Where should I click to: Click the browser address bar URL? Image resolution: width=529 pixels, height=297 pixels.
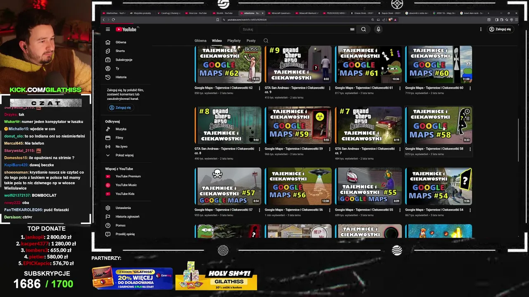tap(247, 20)
